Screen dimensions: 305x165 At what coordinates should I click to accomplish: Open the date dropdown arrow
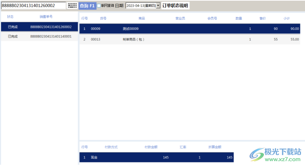158,6
